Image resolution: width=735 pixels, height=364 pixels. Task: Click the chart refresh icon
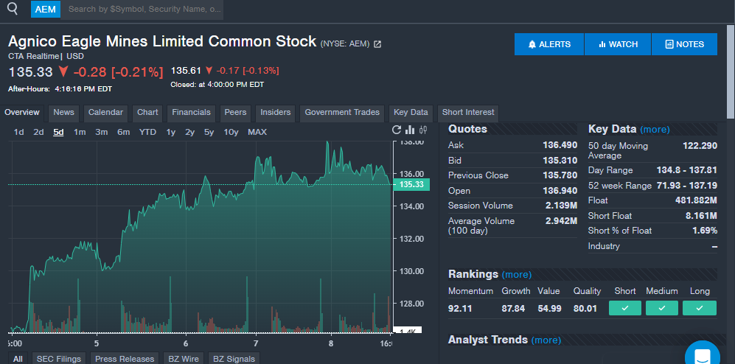[x=397, y=130]
